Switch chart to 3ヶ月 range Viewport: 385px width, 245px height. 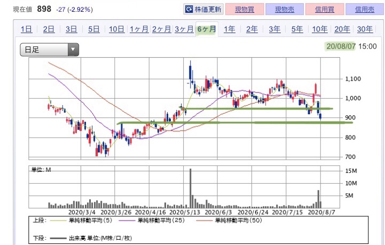pyautogui.click(x=184, y=29)
